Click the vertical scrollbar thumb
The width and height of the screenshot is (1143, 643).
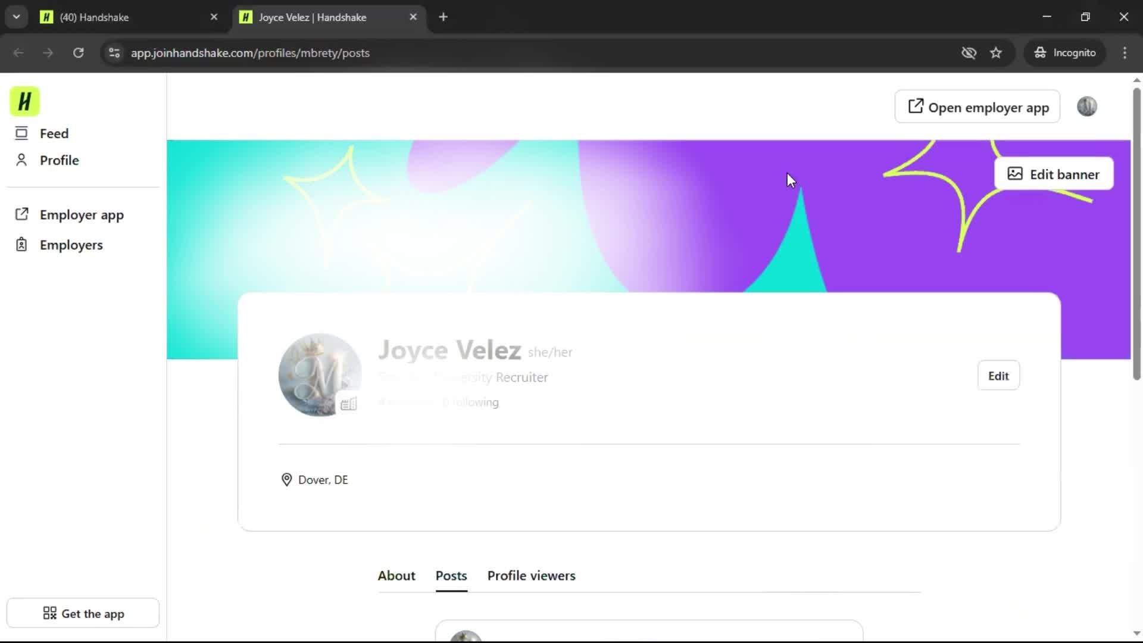coord(1136,234)
